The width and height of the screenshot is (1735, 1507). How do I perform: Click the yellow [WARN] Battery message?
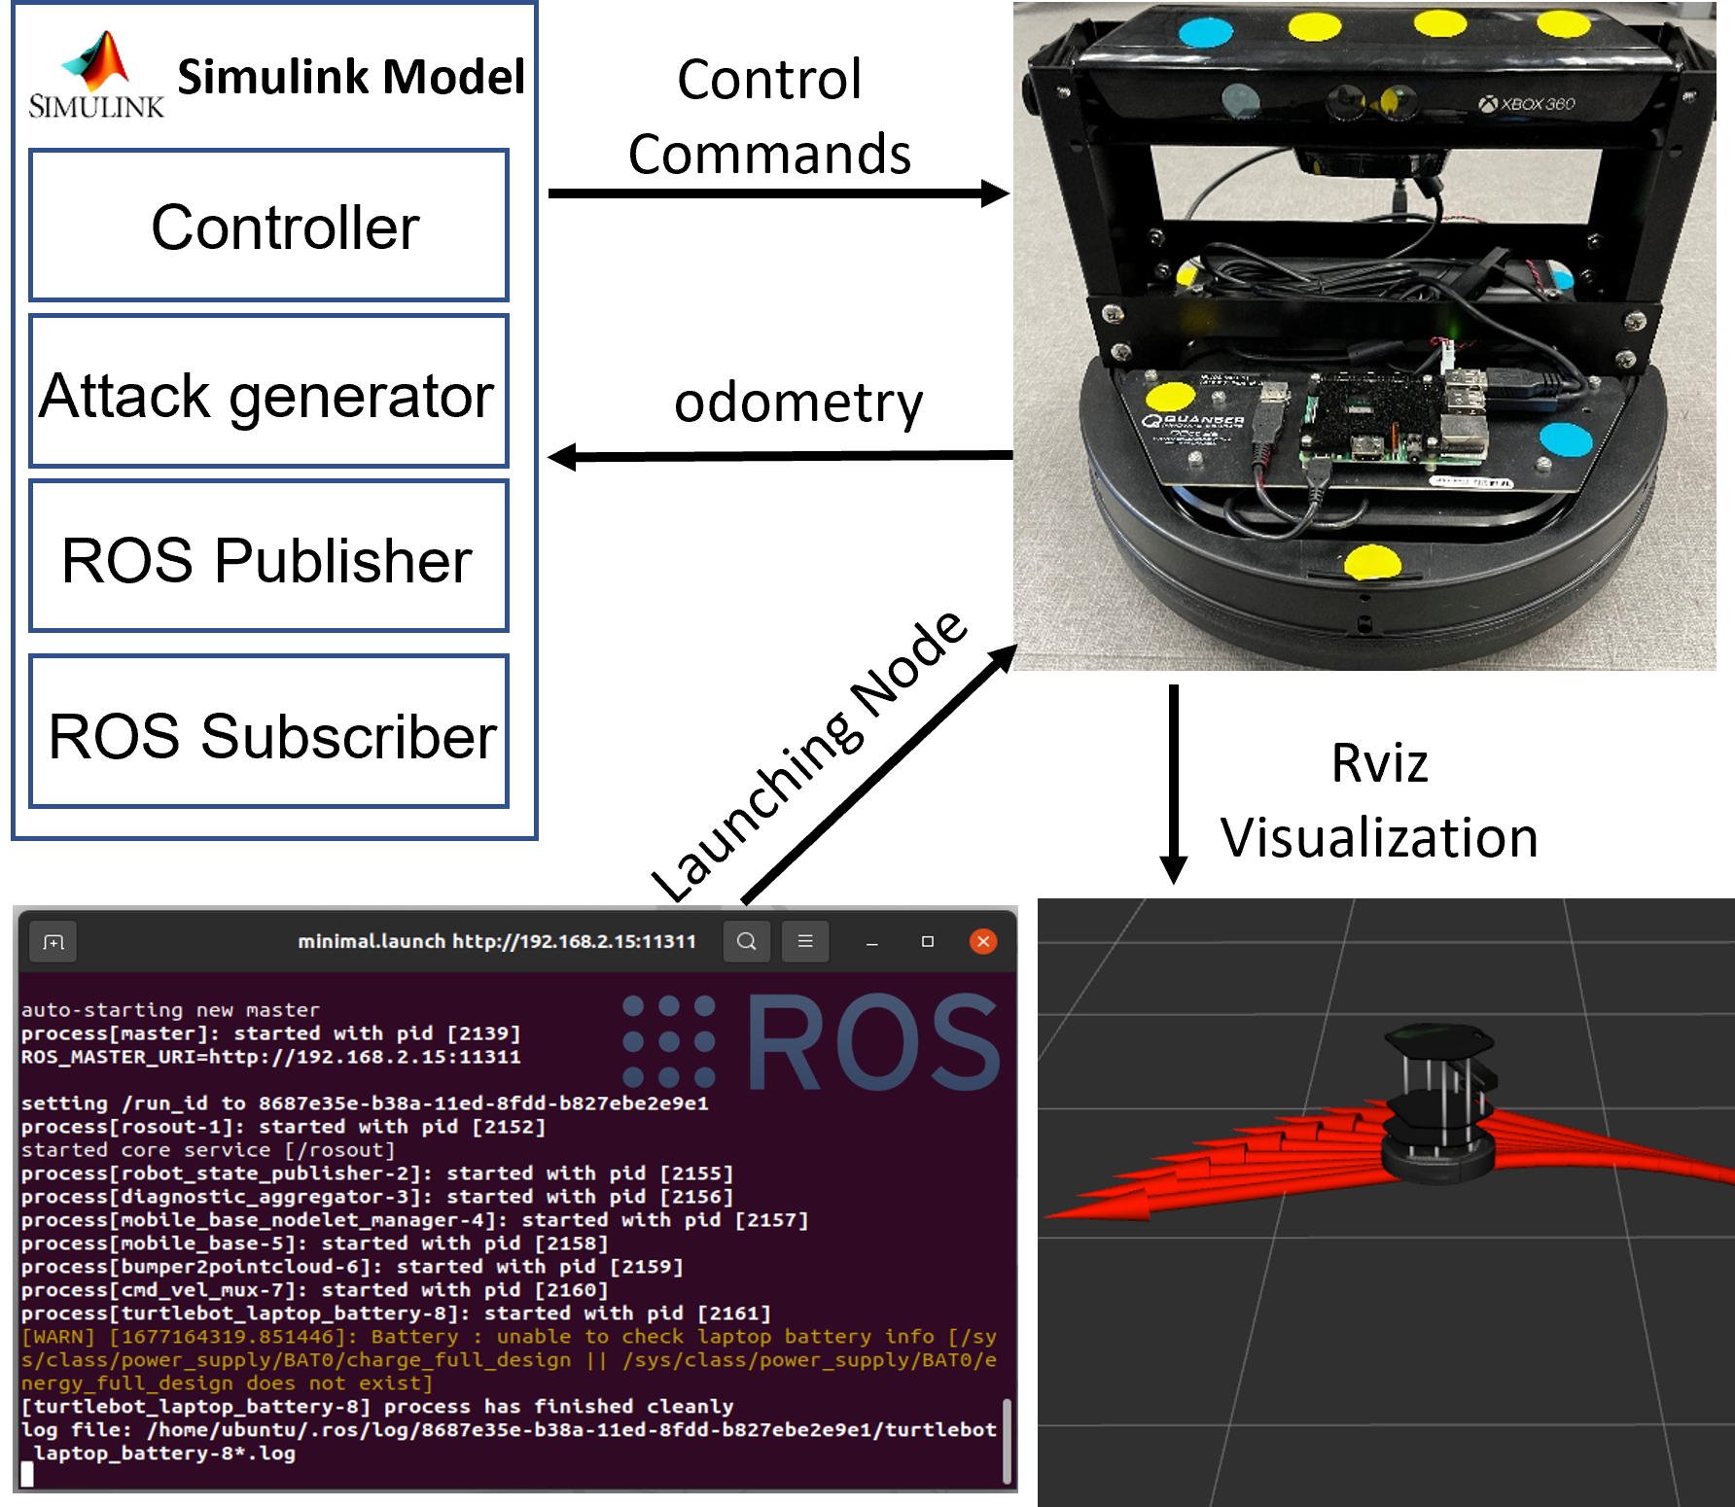pyautogui.click(x=509, y=1360)
